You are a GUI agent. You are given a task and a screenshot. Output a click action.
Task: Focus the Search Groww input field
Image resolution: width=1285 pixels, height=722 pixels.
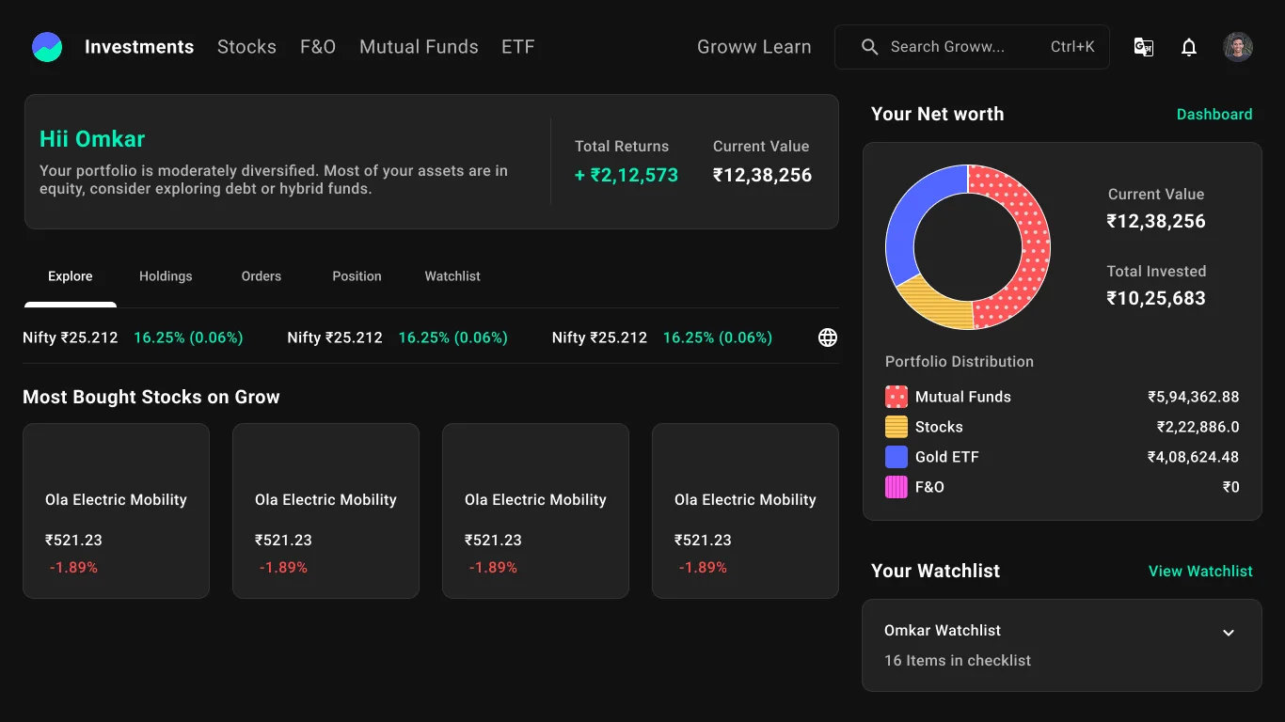point(972,47)
